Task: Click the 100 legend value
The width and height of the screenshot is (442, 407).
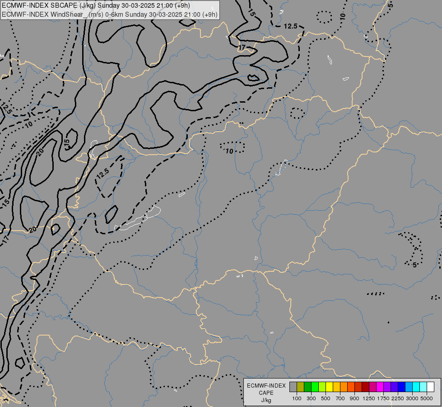Action: click(x=297, y=398)
